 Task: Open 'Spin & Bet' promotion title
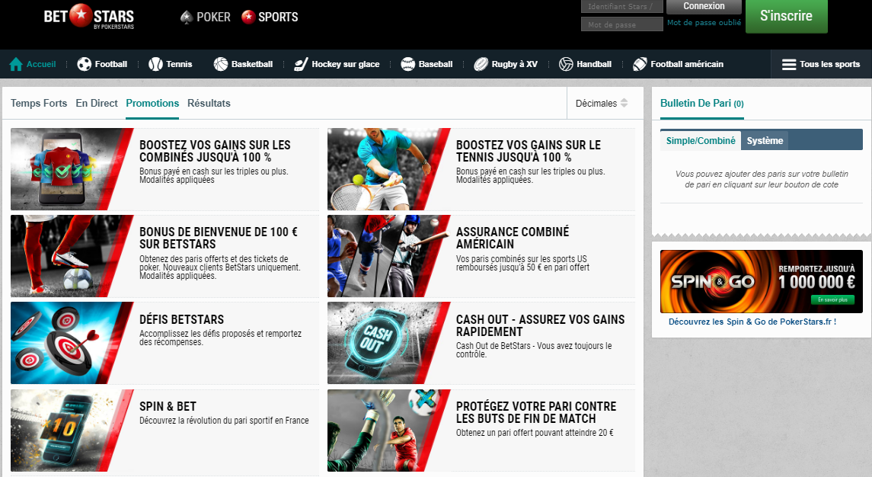coord(168,406)
